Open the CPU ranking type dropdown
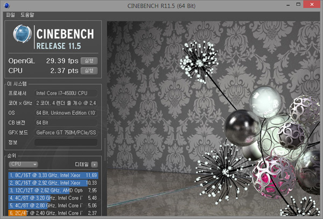This screenshot has height=219, width=323. [24, 164]
